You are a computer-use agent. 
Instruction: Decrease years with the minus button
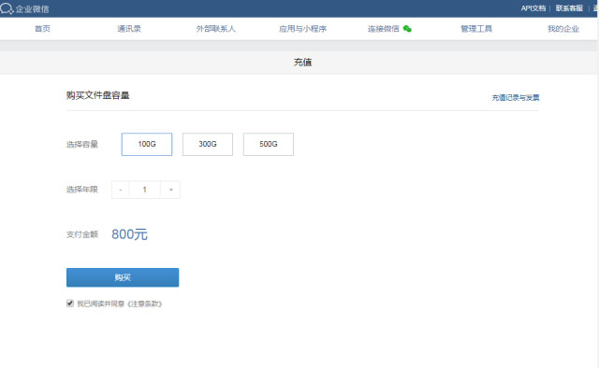click(121, 190)
